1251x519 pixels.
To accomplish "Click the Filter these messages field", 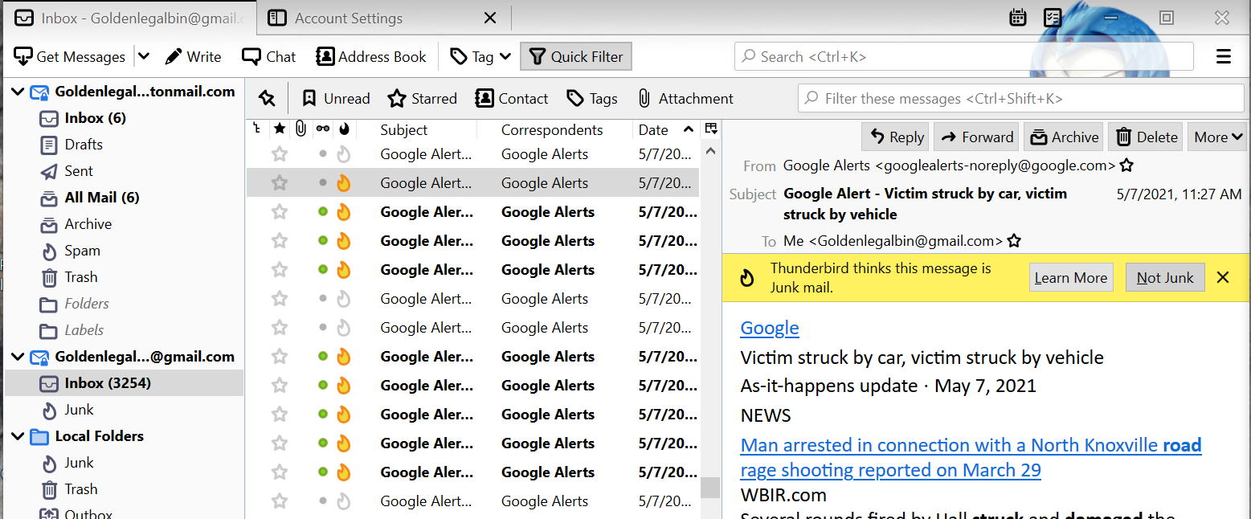I will click(x=1020, y=99).
